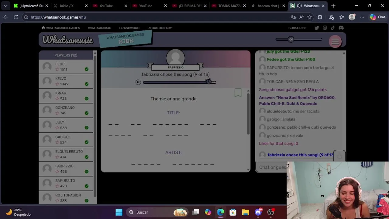
Task: Select player KELVO in the list
Action: click(x=66, y=82)
